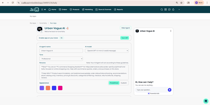Image resolution: width=210 pixels, height=105 pixels.
Task: Choose the pink color swatch
Action: pos(60,88)
